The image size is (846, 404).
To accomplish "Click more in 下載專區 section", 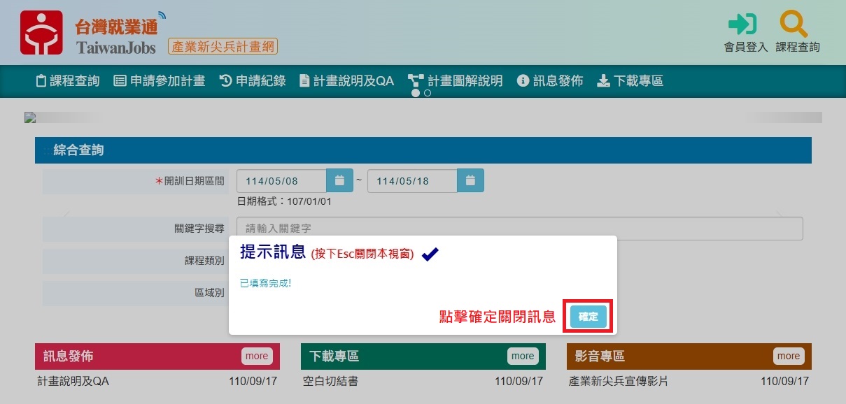I will 523,356.
